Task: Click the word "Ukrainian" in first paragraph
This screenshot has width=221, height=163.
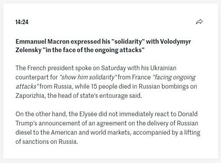Action: click(x=163, y=68)
